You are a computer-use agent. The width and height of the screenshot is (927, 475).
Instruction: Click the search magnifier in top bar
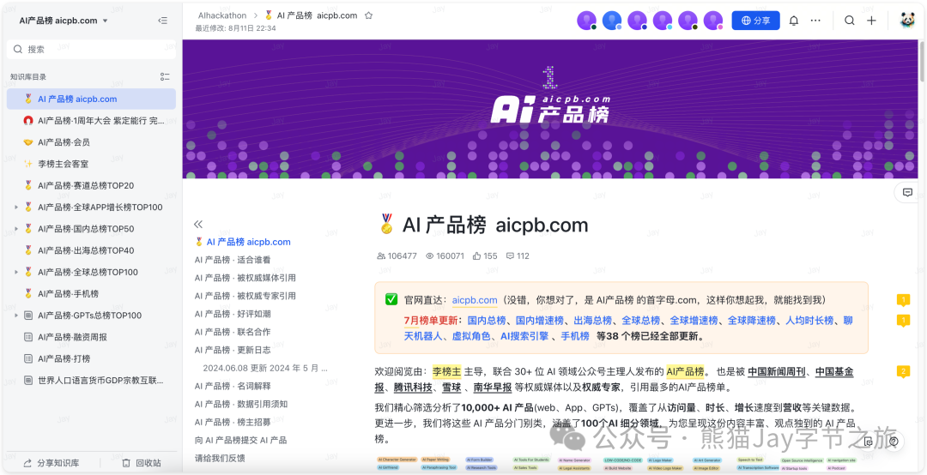tap(850, 21)
